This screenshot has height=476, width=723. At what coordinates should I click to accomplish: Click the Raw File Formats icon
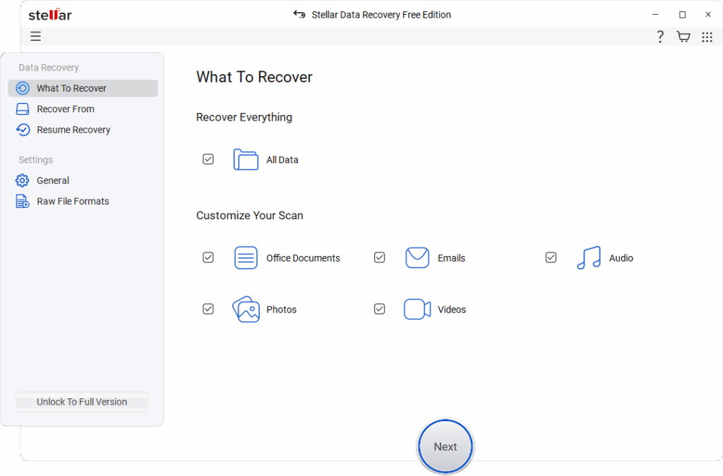[23, 201]
